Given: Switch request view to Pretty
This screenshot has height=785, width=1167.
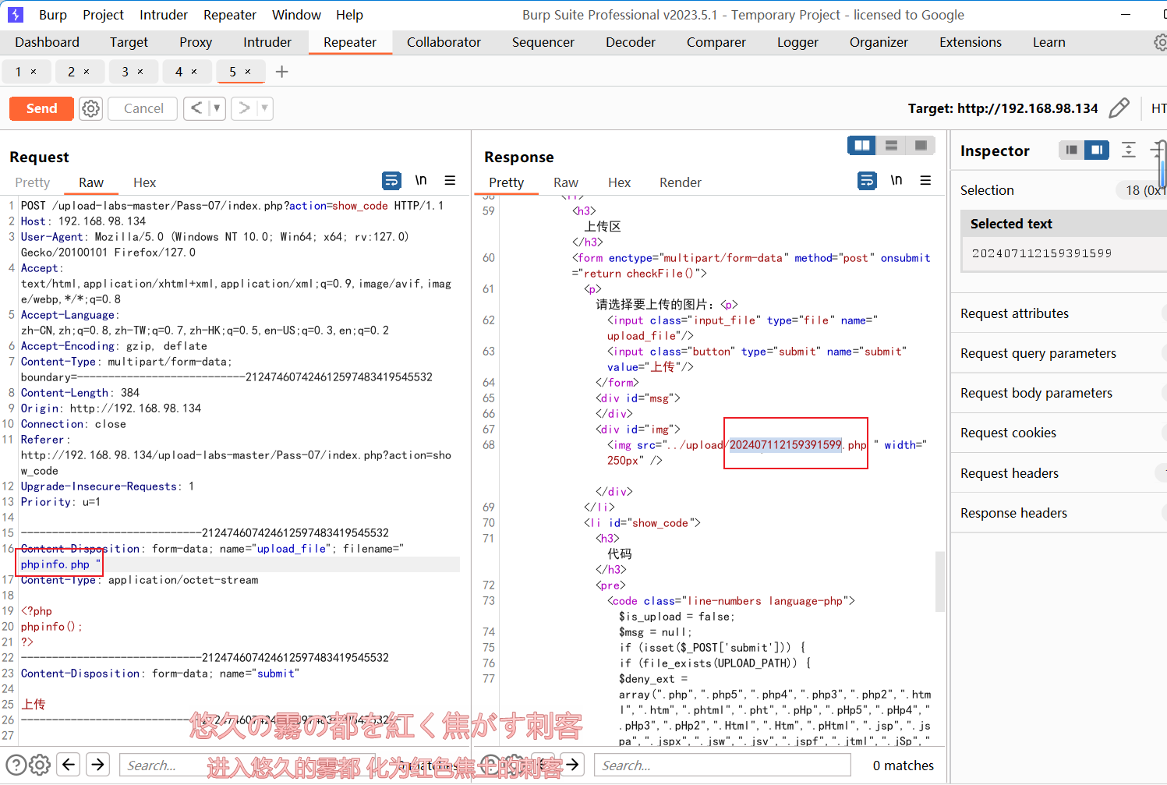Looking at the screenshot, I should (33, 182).
